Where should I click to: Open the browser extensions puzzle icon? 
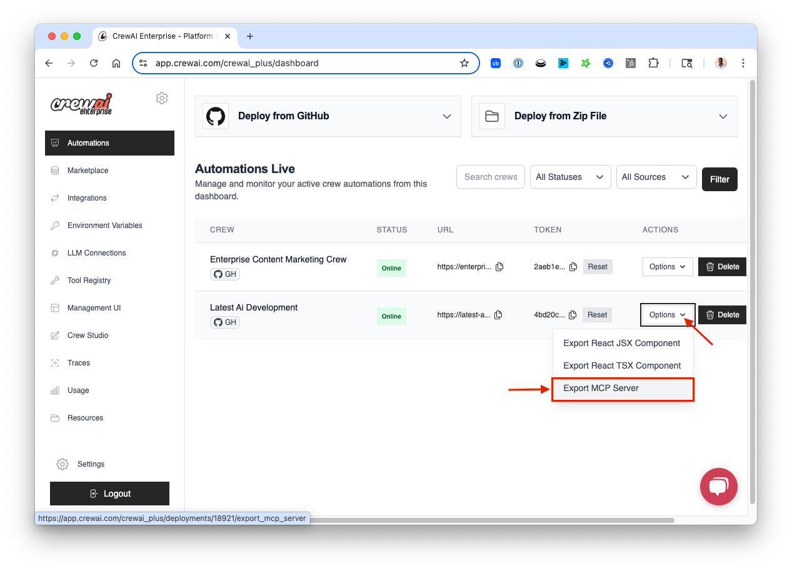pos(653,63)
